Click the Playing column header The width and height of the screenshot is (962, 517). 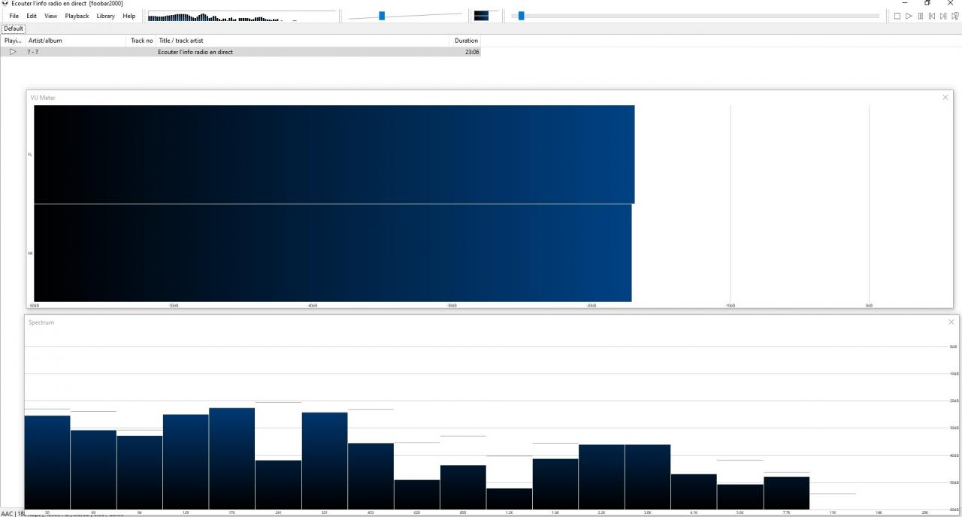pyautogui.click(x=14, y=41)
